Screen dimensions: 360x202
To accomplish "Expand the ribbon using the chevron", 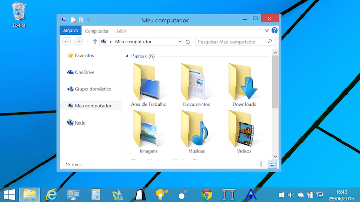I will tap(266, 30).
